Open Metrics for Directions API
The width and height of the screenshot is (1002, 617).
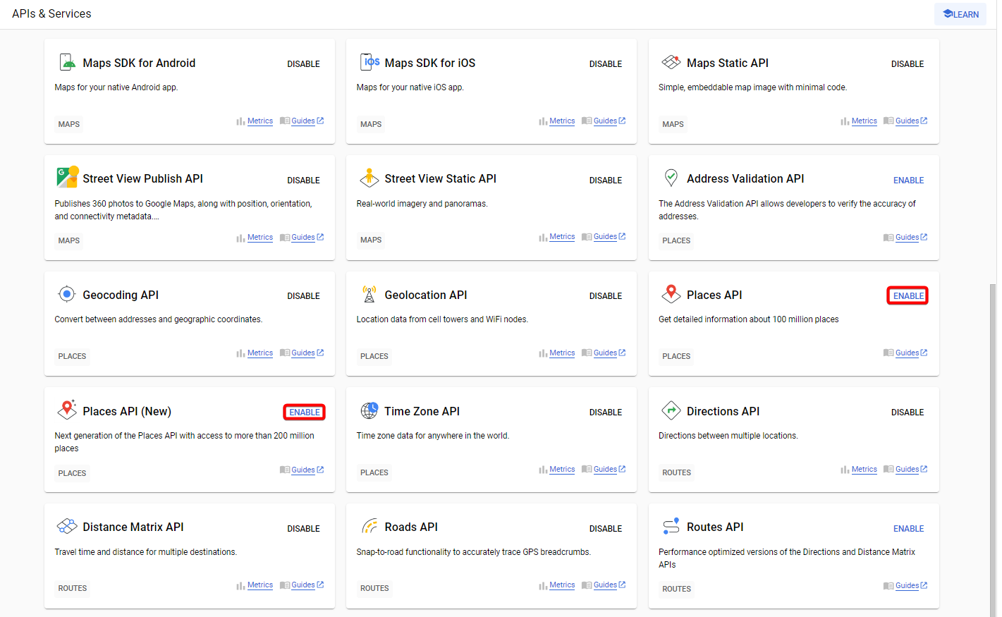[x=864, y=470]
